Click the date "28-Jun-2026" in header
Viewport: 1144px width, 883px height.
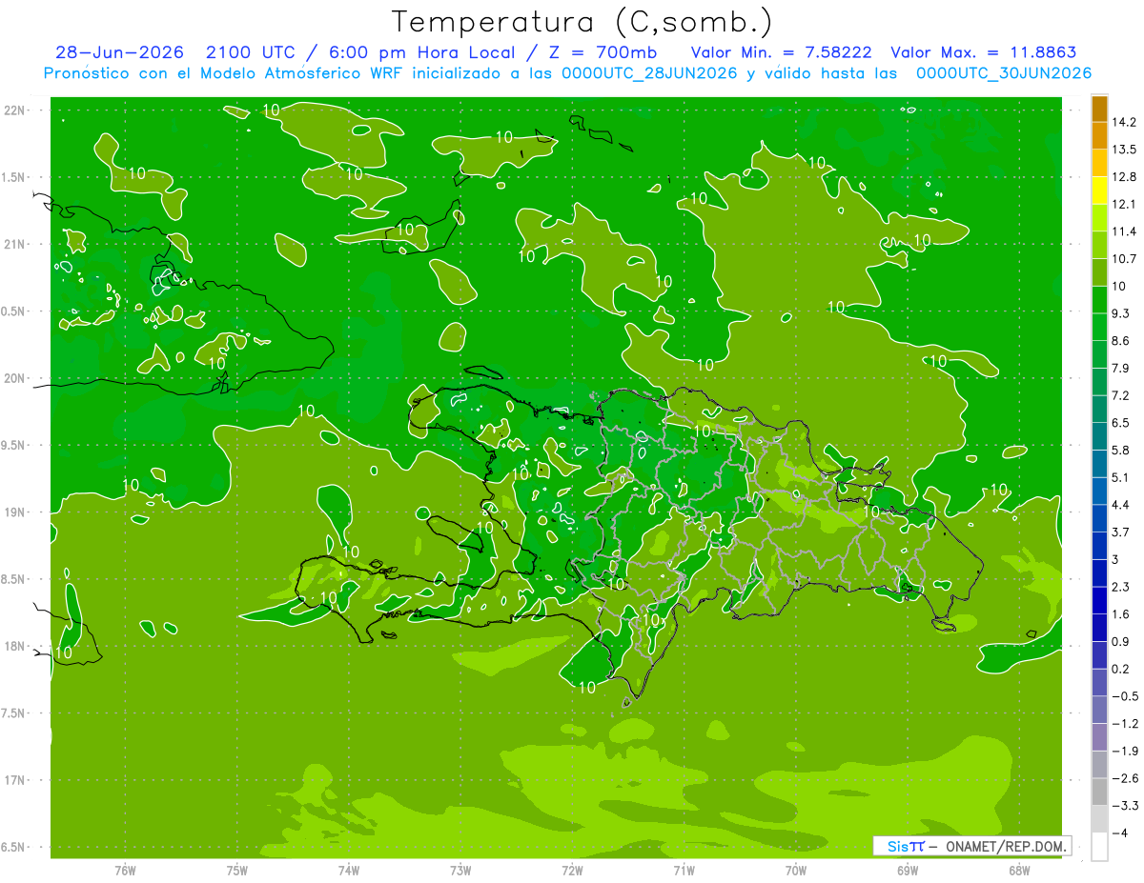point(119,52)
